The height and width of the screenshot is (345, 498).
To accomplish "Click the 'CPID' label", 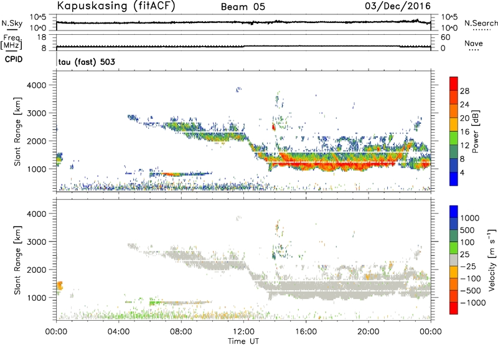I will (x=14, y=59).
